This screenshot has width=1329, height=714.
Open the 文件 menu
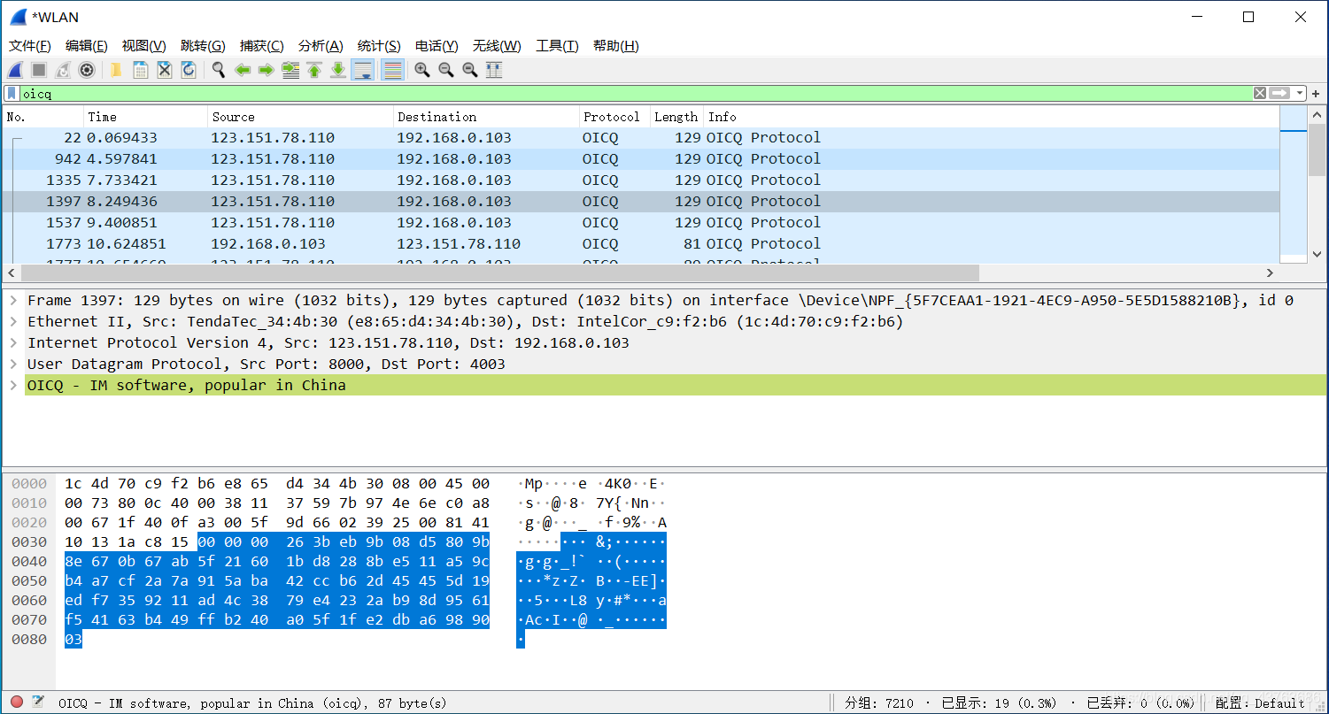[29, 45]
